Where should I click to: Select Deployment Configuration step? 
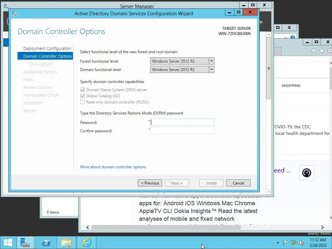(x=47, y=49)
